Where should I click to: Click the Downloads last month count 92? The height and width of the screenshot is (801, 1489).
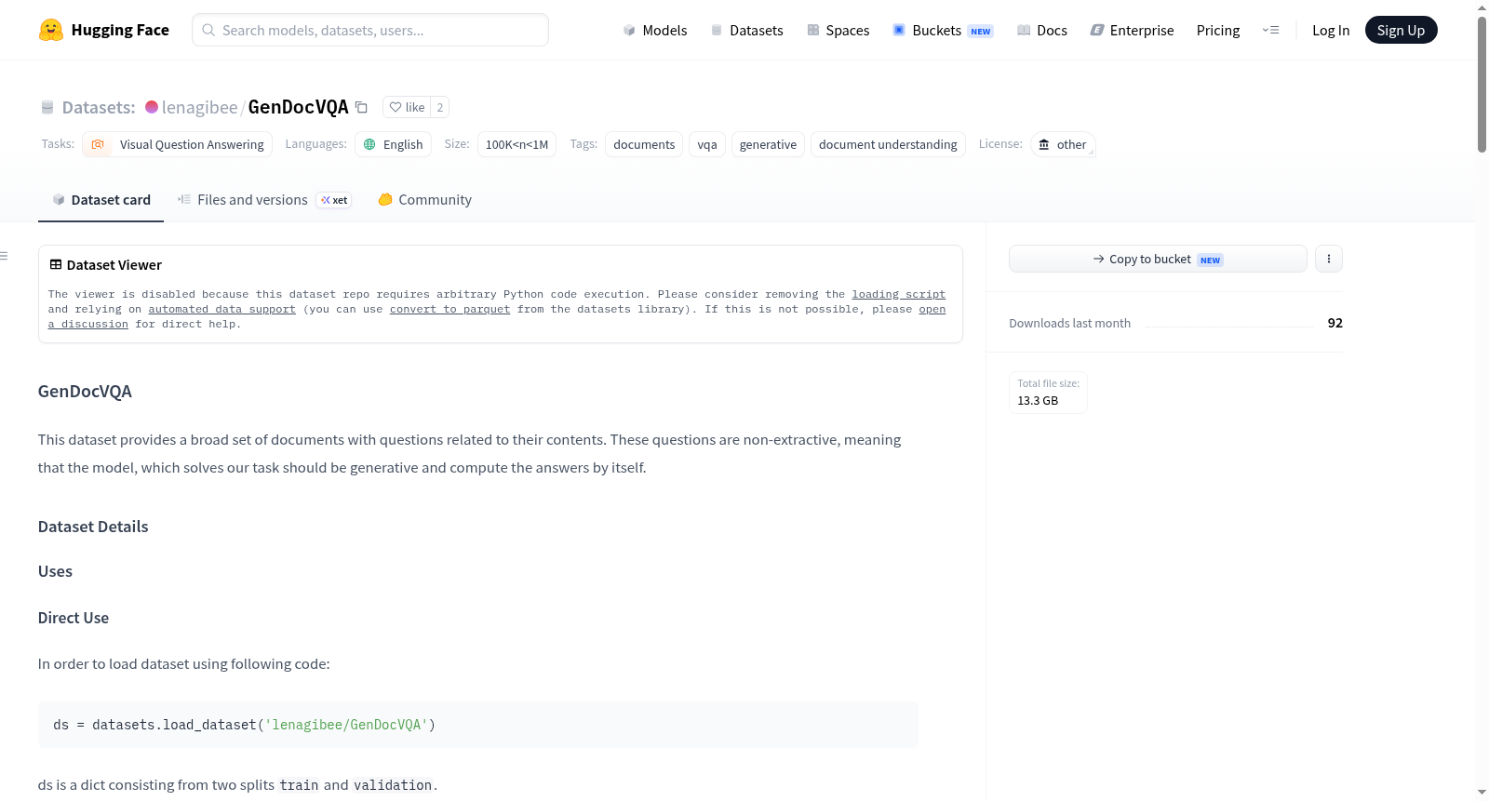point(1335,323)
